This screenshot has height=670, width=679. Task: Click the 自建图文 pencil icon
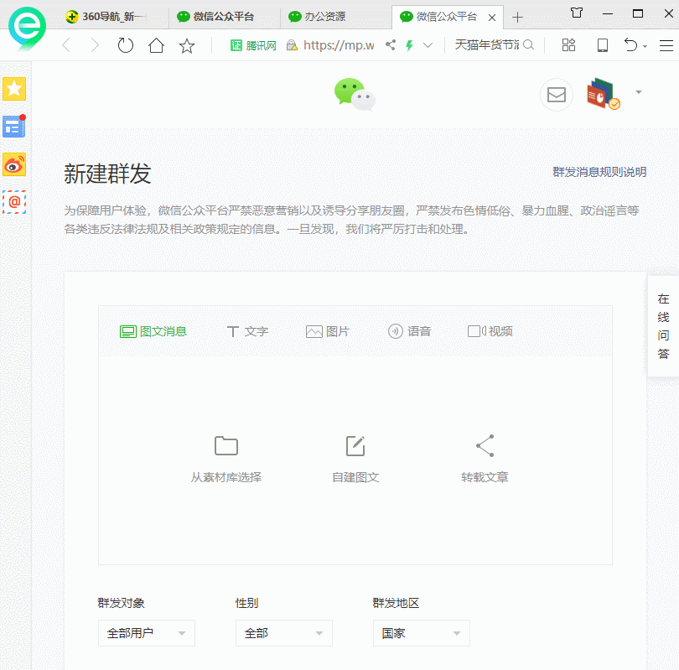(355, 446)
